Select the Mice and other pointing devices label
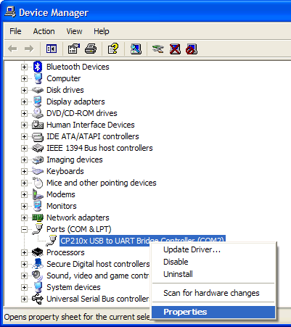The image size is (291, 327). pyautogui.click(x=102, y=183)
